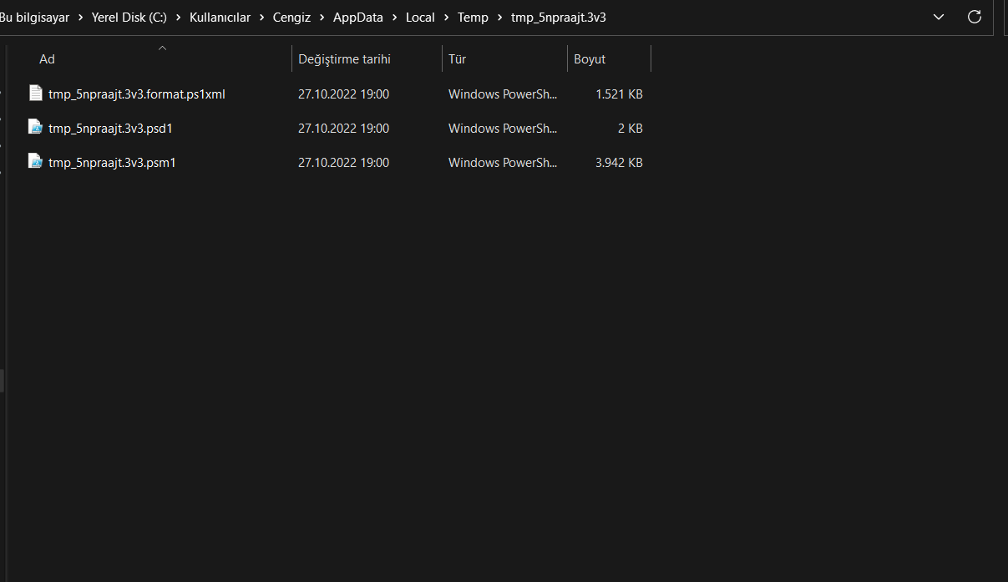Image resolution: width=1008 pixels, height=582 pixels.
Task: Sort files by the Tür column header
Action: pyautogui.click(x=457, y=59)
